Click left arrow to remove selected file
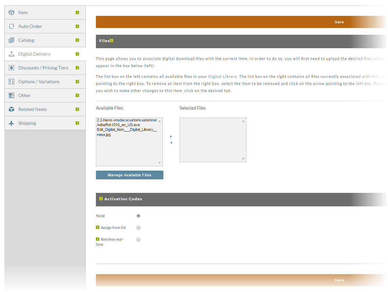Viewport: 388px width, 292px height. click(x=171, y=143)
